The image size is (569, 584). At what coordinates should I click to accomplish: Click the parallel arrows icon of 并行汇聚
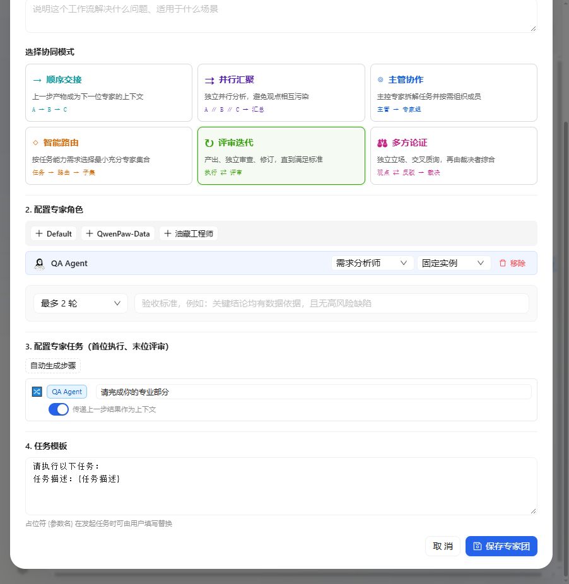coord(209,80)
